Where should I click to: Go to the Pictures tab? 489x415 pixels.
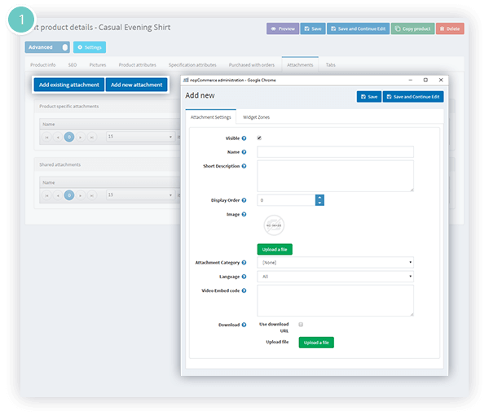point(98,65)
